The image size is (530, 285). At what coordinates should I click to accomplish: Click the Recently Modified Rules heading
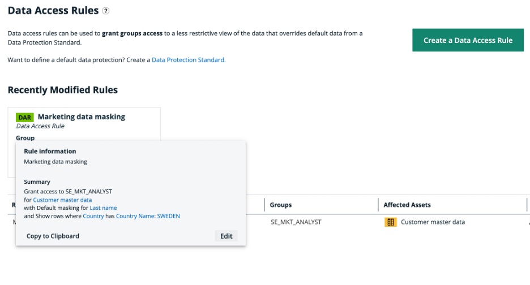62,90
